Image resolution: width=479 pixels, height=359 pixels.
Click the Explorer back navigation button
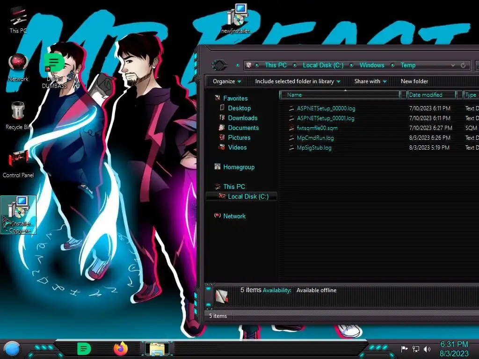click(x=219, y=65)
